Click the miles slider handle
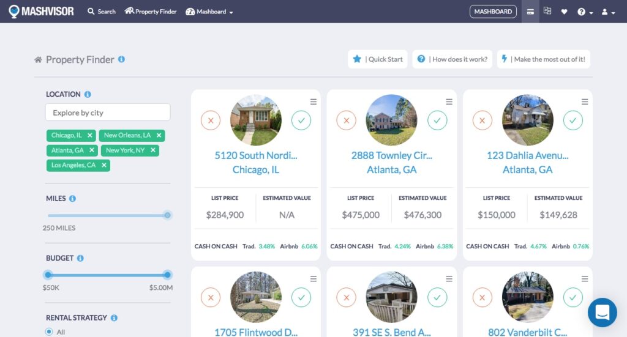627x337 pixels. click(168, 215)
